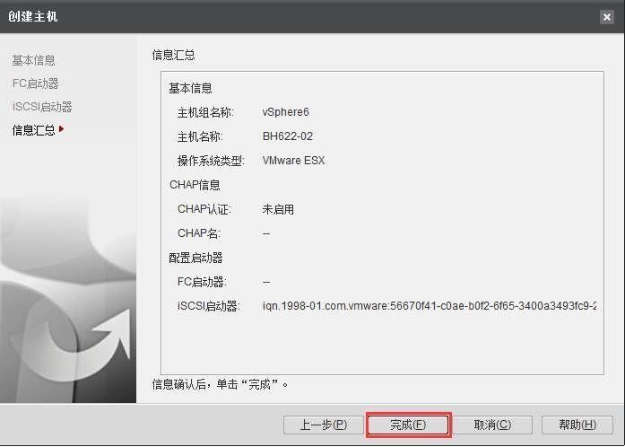Click the red arrow beside 信息汇总
The height and width of the screenshot is (447, 625).
62,129
